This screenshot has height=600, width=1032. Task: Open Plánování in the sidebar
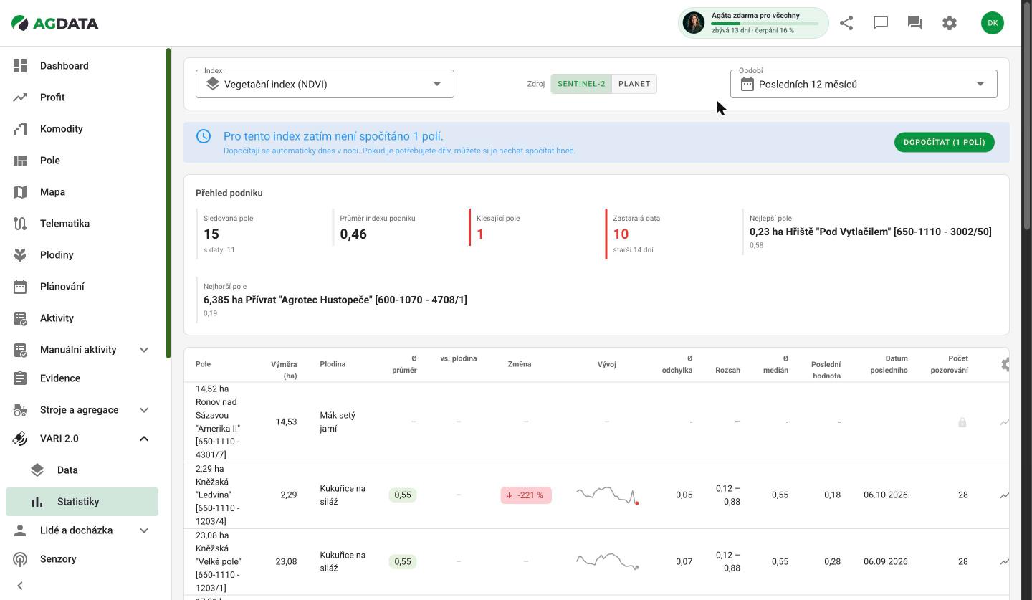[x=82, y=287]
